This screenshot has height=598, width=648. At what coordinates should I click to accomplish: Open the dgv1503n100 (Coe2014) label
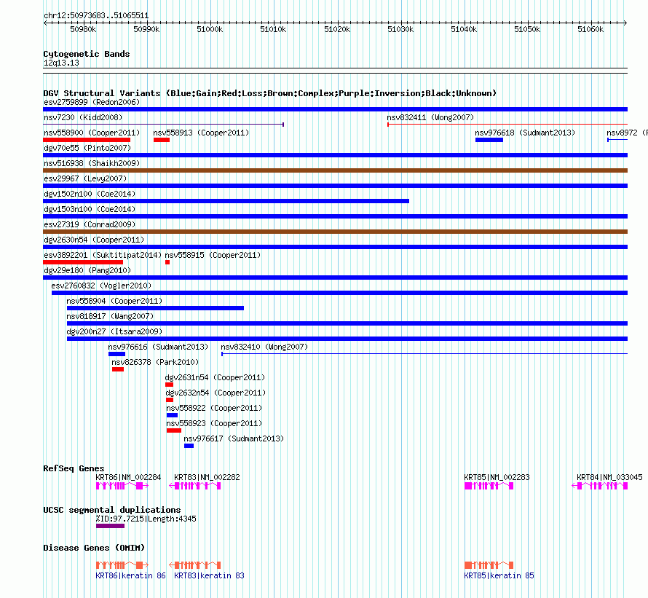[90, 209]
